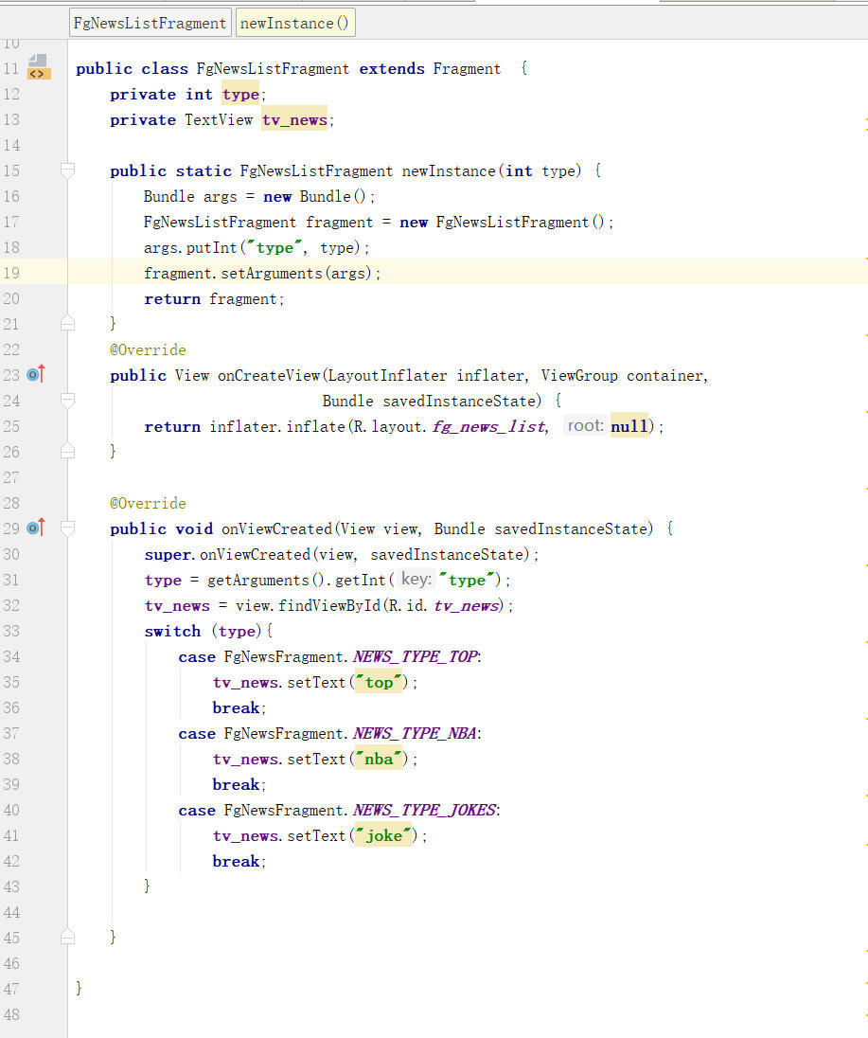Click the onViewCreated method name on line 29
Screen dimensions: 868x1038
click(x=276, y=528)
